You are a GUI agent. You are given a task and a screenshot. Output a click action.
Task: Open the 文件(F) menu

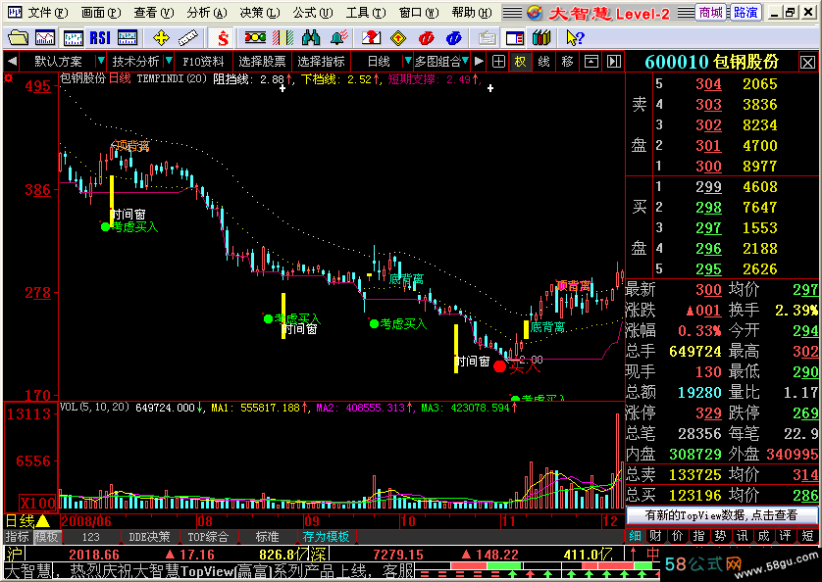tap(48, 13)
